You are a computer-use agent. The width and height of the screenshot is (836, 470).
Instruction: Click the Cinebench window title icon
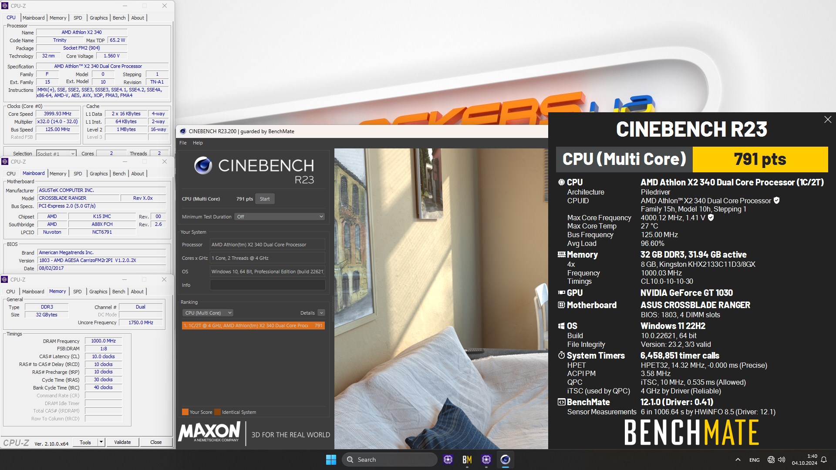click(x=183, y=131)
